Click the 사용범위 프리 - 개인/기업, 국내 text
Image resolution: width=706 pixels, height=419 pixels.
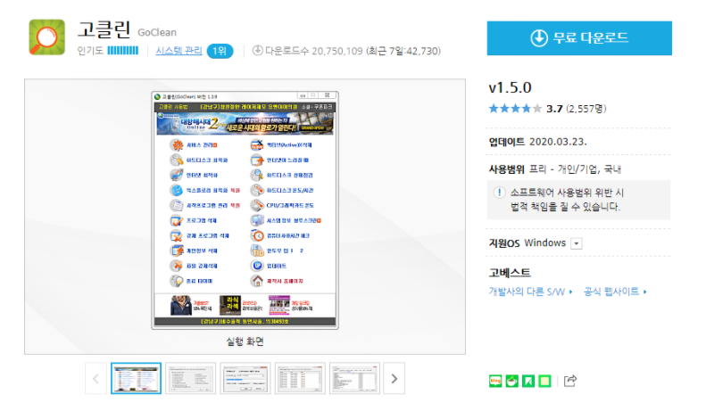click(x=555, y=169)
